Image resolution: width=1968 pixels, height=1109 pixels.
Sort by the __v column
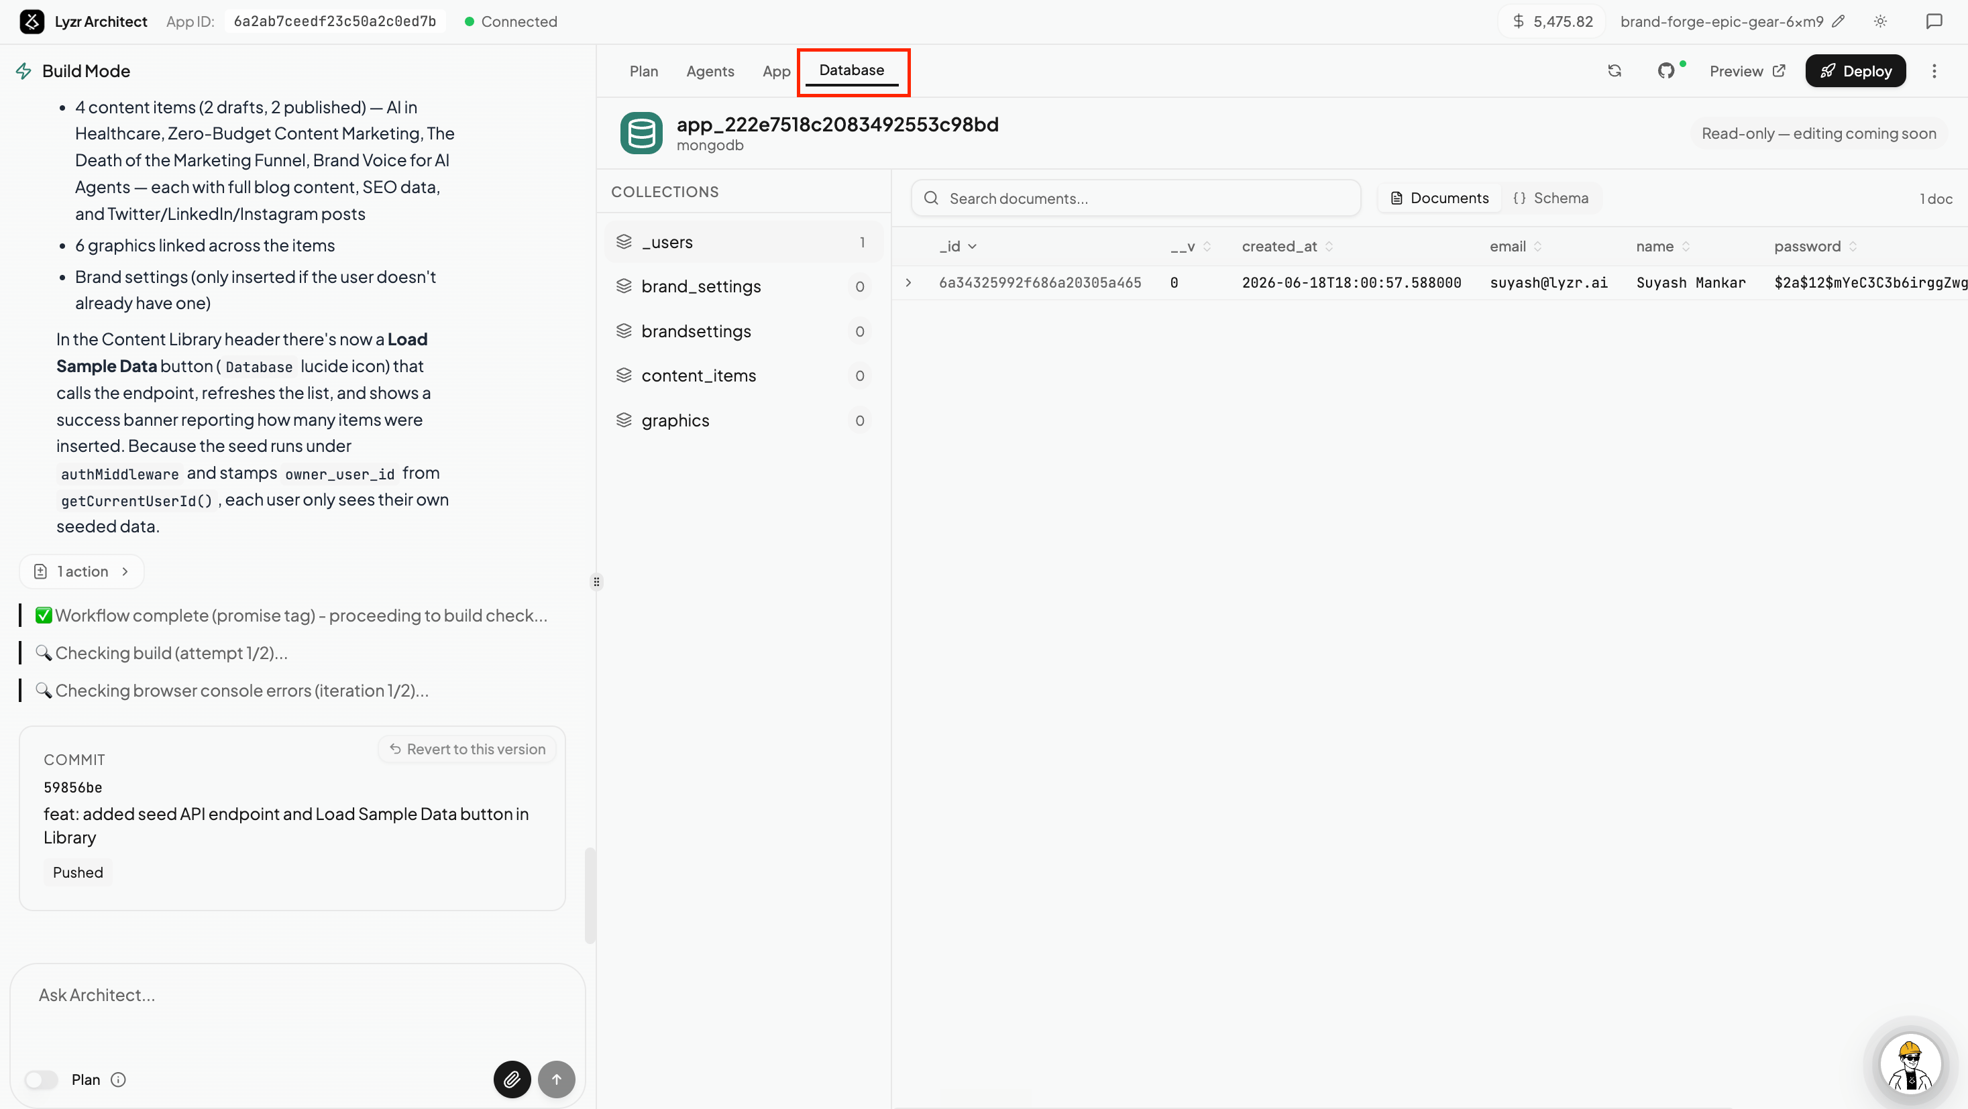tap(1191, 246)
